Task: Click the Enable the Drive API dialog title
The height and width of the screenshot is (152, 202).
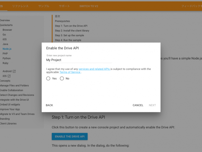Action: 63,48
